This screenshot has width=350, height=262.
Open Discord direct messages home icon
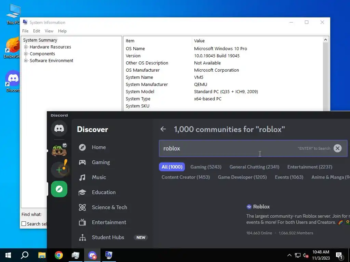pos(59,128)
